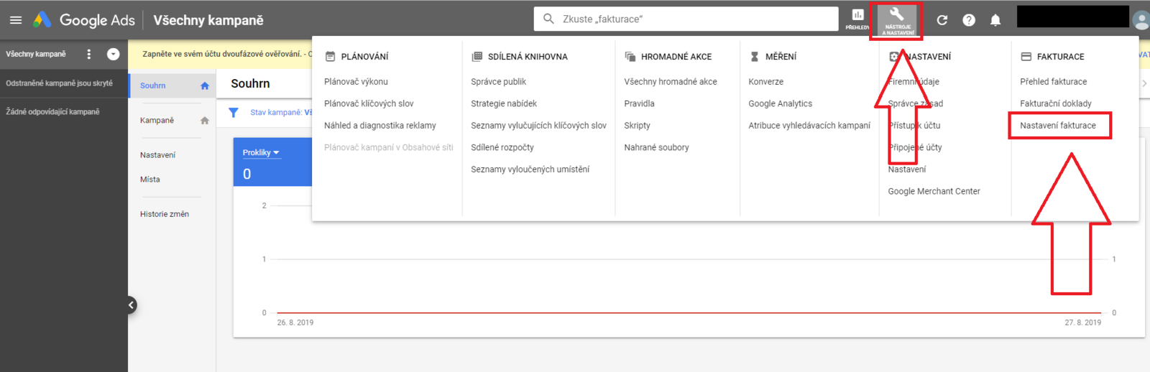Open Sdílené rozpočty

(x=502, y=147)
